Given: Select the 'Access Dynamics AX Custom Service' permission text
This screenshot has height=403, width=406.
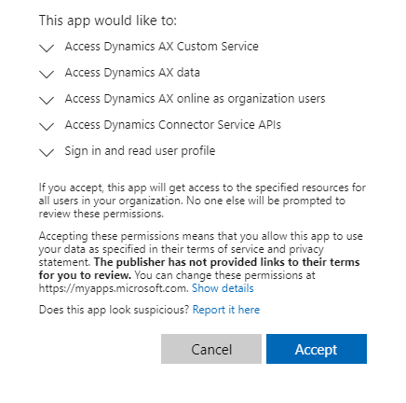Looking at the screenshot, I should point(161,47).
